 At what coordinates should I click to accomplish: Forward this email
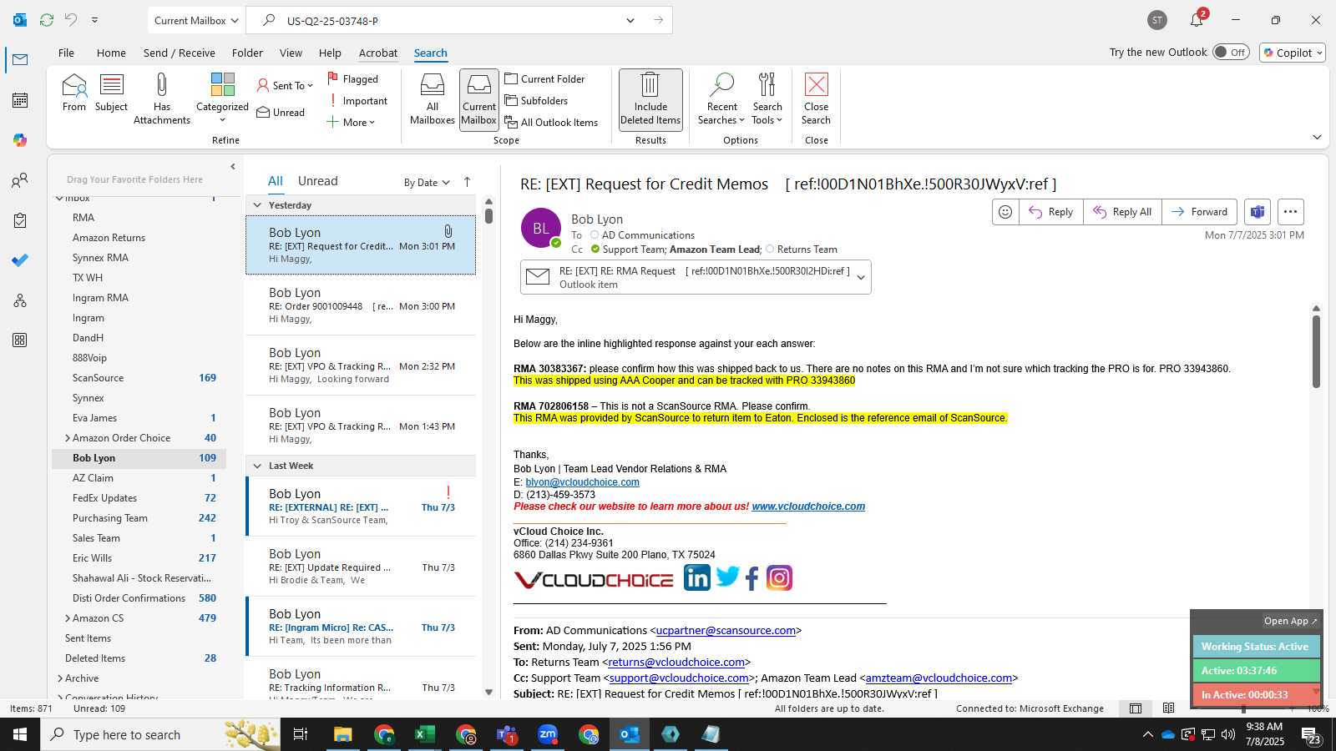(x=1199, y=212)
